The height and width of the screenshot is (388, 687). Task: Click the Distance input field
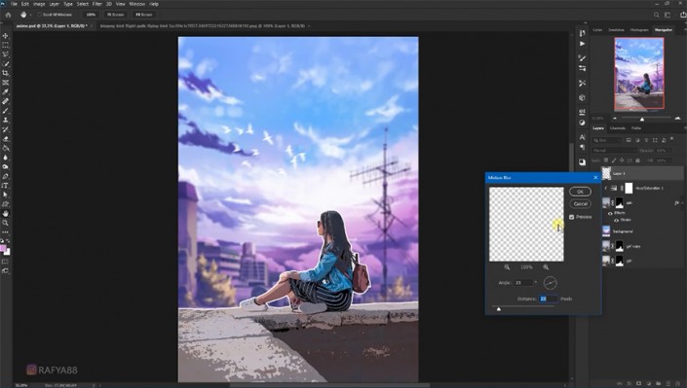[548, 299]
